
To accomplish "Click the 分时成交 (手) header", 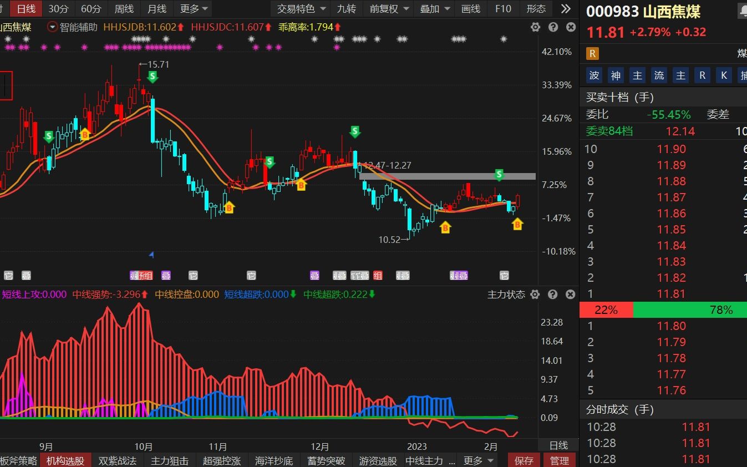I will [620, 409].
